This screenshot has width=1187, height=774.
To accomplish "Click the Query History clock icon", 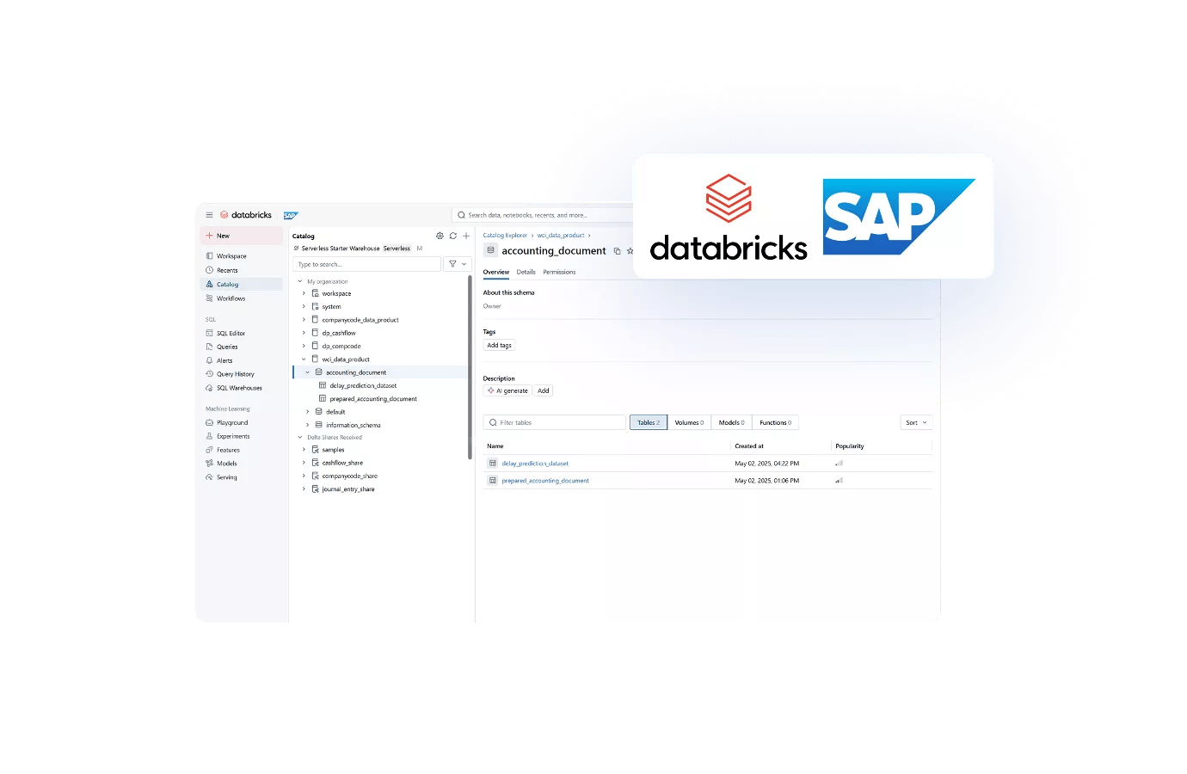I will coord(209,374).
